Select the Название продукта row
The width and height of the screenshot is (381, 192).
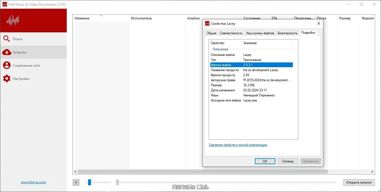(251, 70)
